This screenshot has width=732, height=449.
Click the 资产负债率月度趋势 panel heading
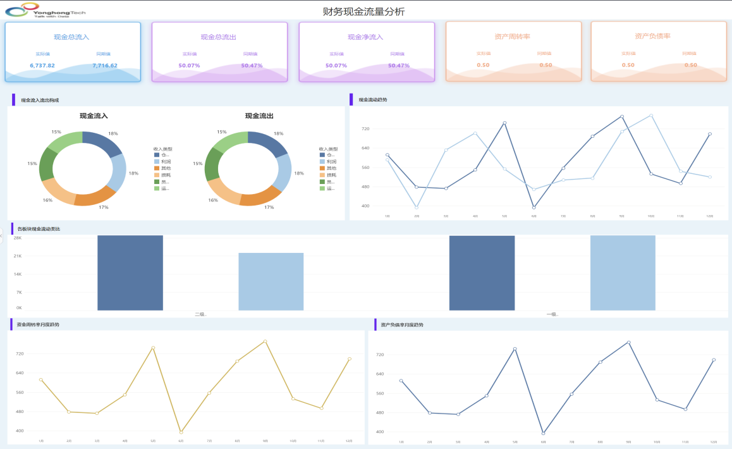click(x=402, y=325)
